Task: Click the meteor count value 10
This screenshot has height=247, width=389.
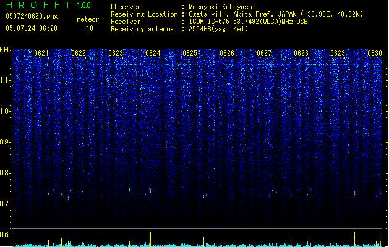Action: (90, 28)
